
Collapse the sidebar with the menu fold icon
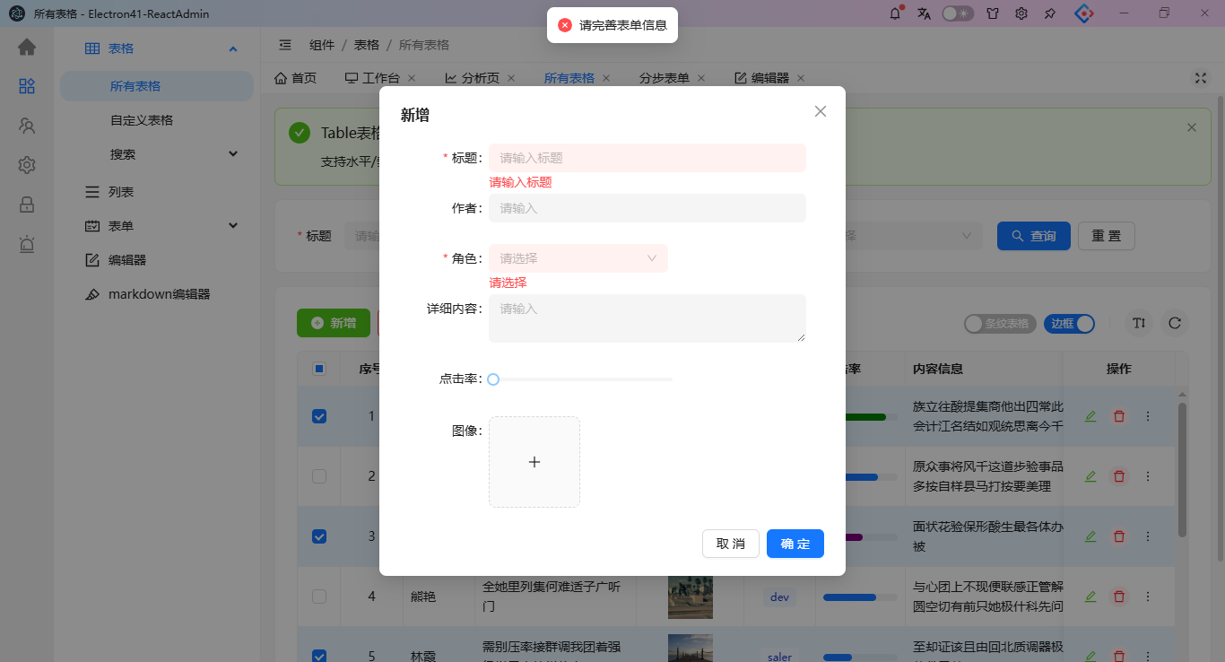285,45
